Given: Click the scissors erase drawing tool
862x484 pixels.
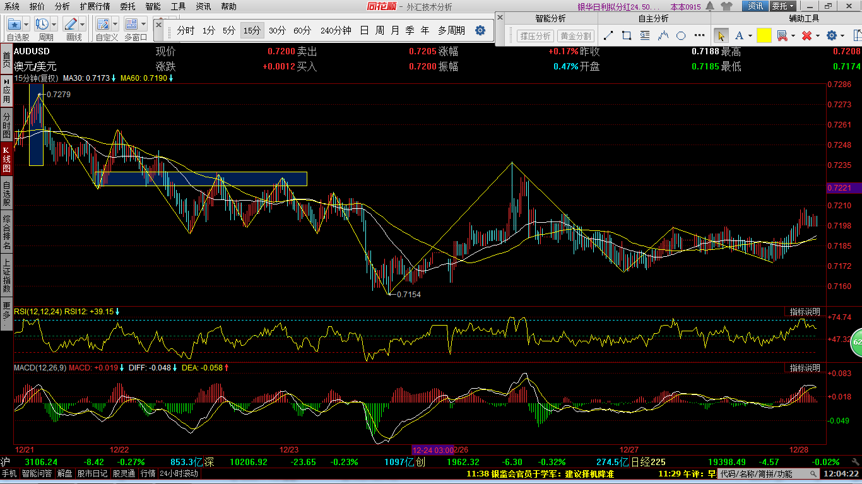Looking at the screenshot, I should tap(782, 35).
